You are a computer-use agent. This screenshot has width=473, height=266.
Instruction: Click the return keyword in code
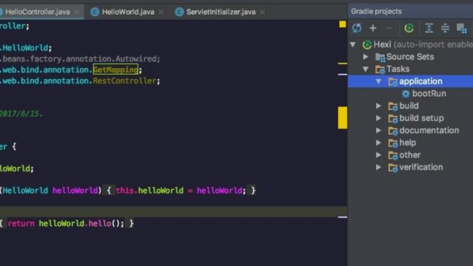tap(21, 223)
